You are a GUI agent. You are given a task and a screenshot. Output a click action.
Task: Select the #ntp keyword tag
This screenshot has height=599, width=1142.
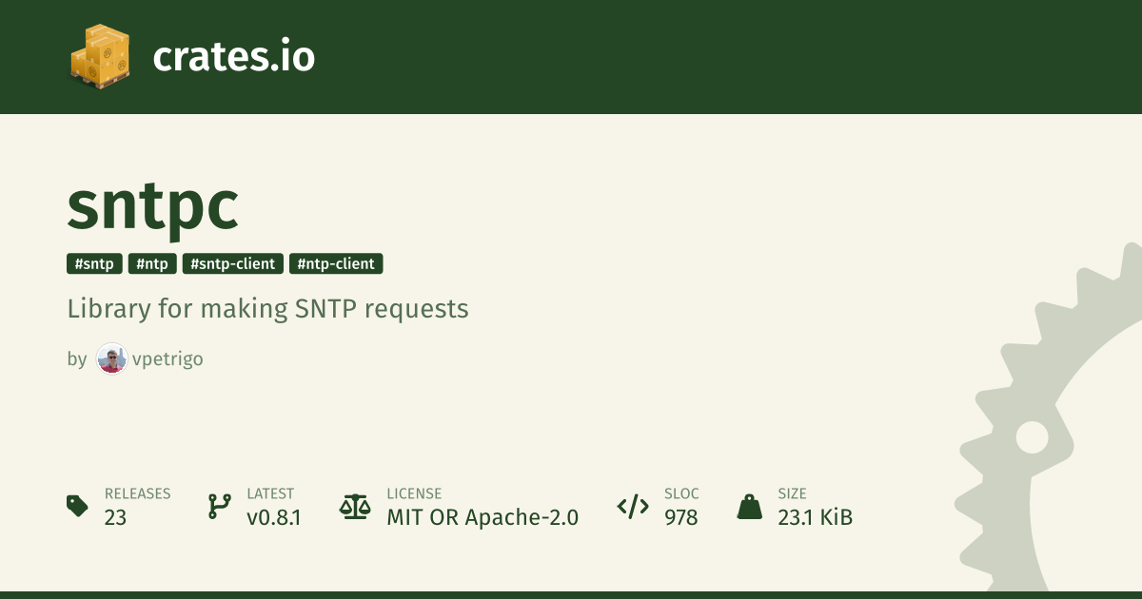coord(152,263)
